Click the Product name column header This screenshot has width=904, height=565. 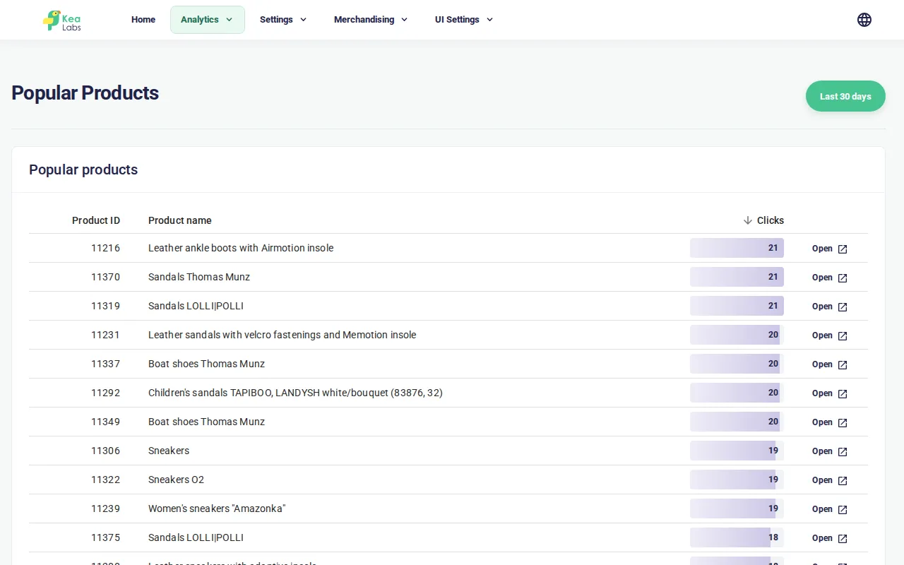coord(180,220)
